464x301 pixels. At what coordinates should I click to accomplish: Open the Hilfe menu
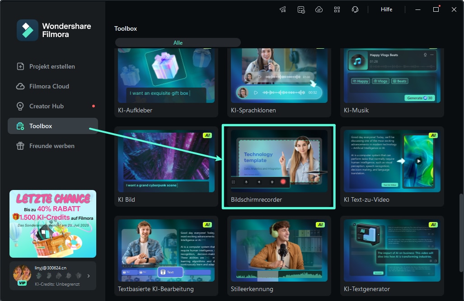tap(386, 9)
